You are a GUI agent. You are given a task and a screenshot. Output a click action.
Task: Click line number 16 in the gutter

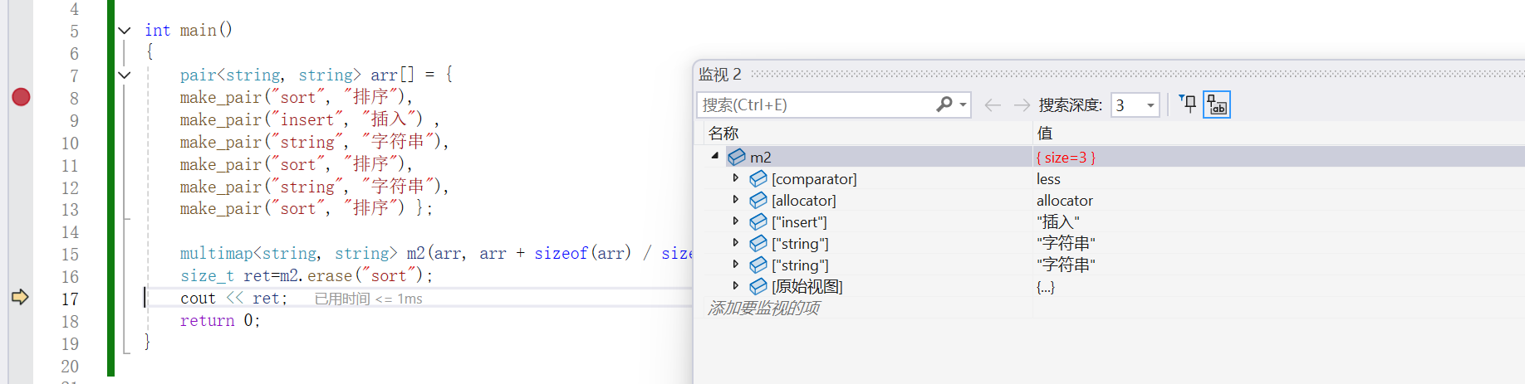tap(70, 277)
